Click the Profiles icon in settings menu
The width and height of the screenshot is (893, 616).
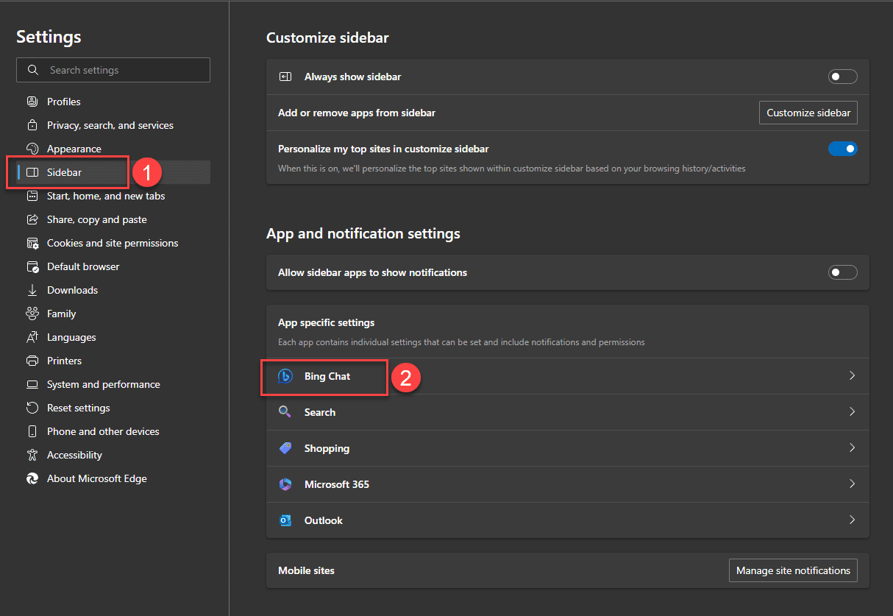click(32, 102)
